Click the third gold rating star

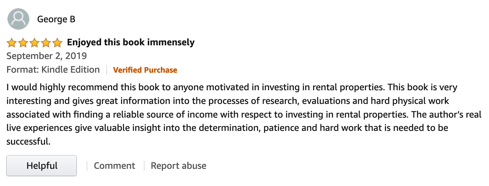pyautogui.click(x=34, y=42)
